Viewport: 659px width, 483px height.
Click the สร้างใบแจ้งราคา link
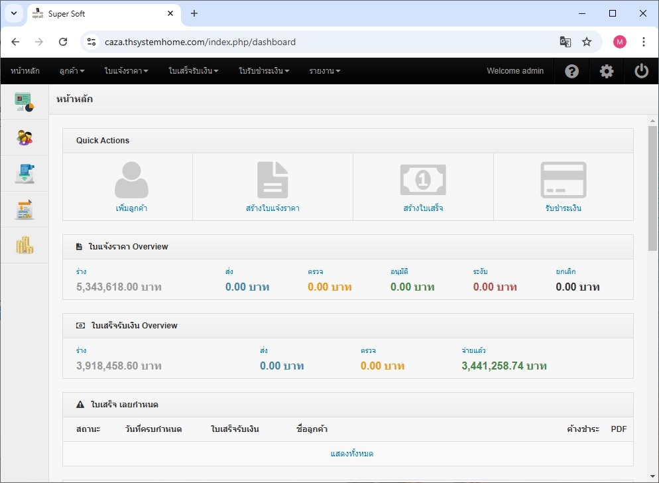point(272,208)
